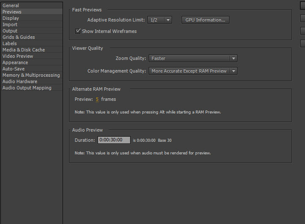Click the GPU Information button
The image size is (305, 224).
coord(205,20)
